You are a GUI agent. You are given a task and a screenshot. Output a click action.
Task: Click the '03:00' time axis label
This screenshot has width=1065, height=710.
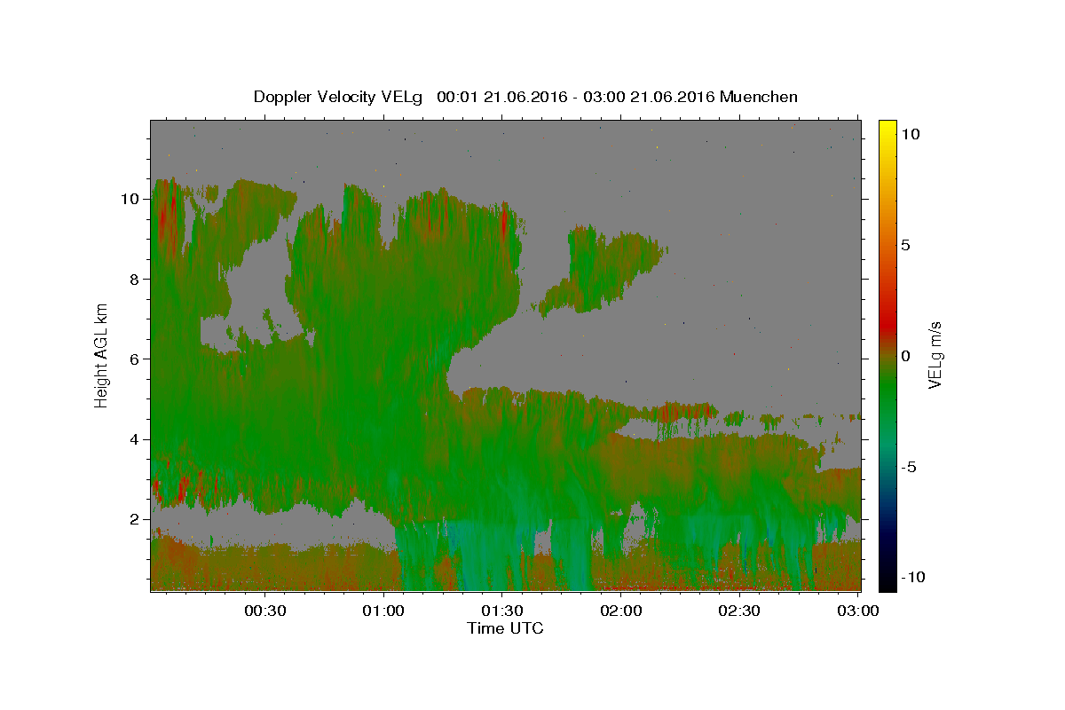(x=857, y=611)
